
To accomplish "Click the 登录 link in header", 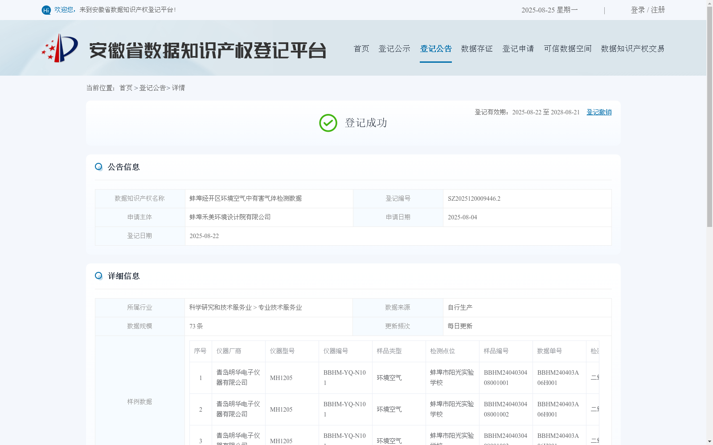I will point(638,10).
